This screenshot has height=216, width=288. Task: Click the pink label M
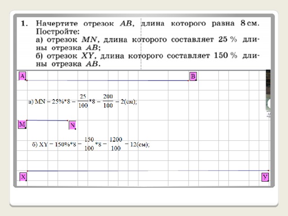22,124
